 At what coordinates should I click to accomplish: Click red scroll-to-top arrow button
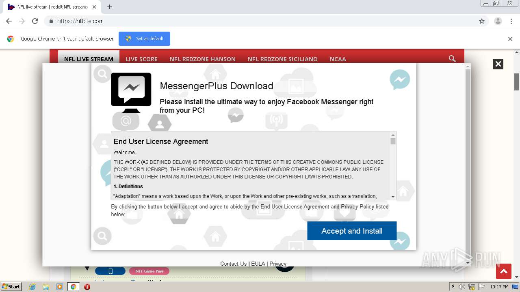[504, 271]
